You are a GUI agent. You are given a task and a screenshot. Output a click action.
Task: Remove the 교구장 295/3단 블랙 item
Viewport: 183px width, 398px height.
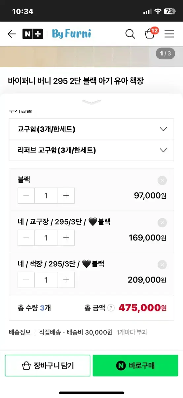[162, 223]
